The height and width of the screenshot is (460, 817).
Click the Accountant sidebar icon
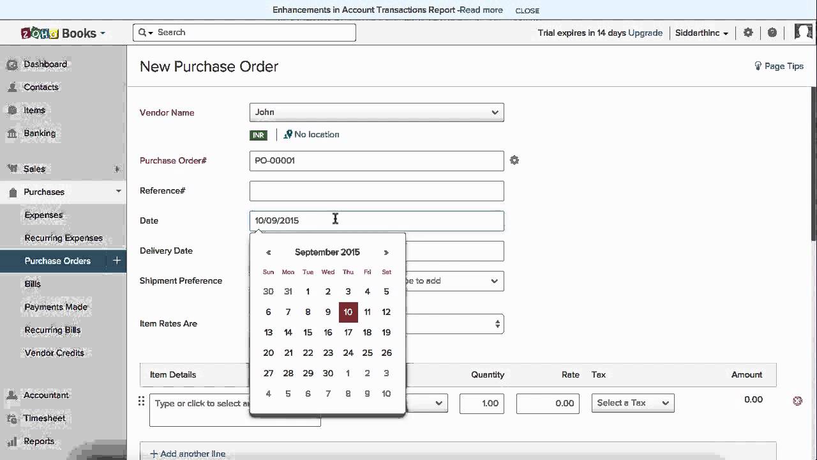click(x=11, y=395)
